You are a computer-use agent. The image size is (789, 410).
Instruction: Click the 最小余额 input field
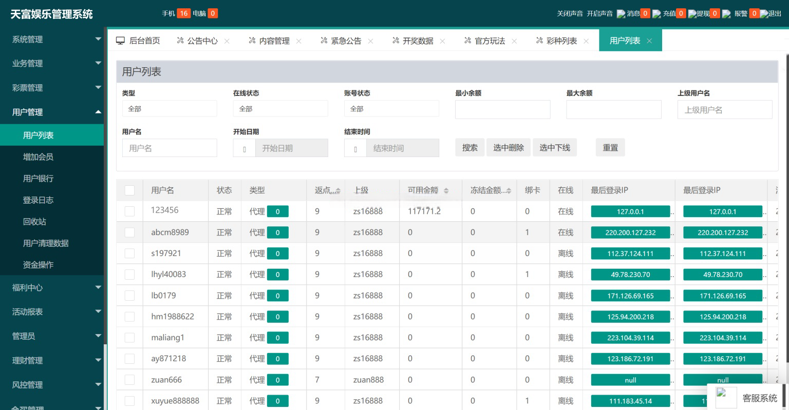[502, 109]
